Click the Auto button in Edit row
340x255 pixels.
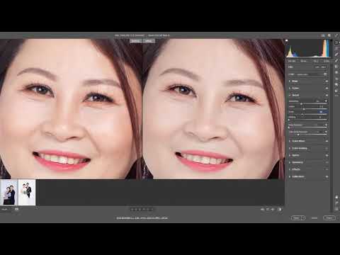(x=317, y=67)
